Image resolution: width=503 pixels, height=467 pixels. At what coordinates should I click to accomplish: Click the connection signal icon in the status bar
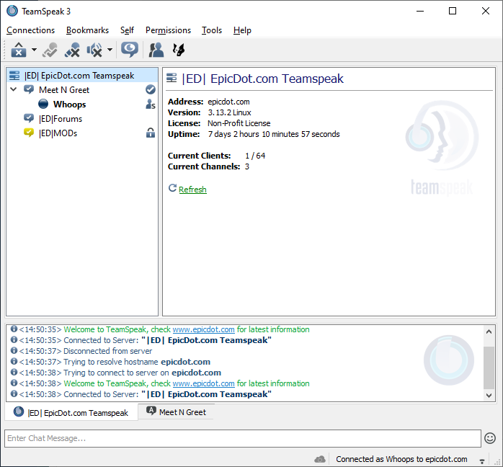click(x=482, y=461)
